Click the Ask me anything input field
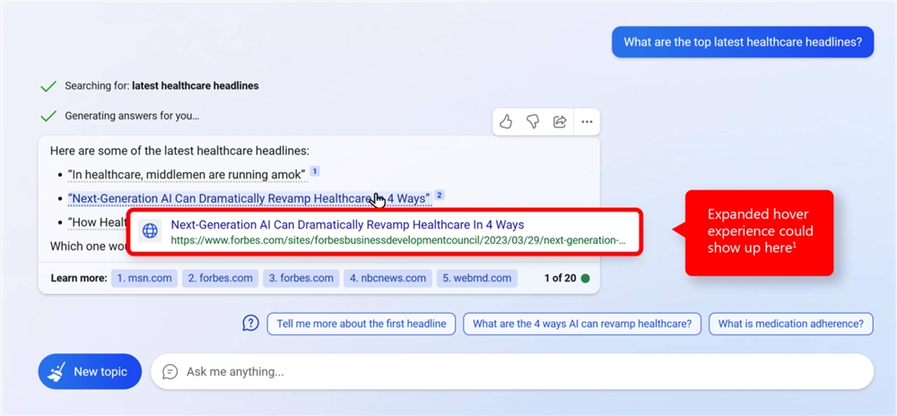This screenshot has width=897, height=416. 512,372
